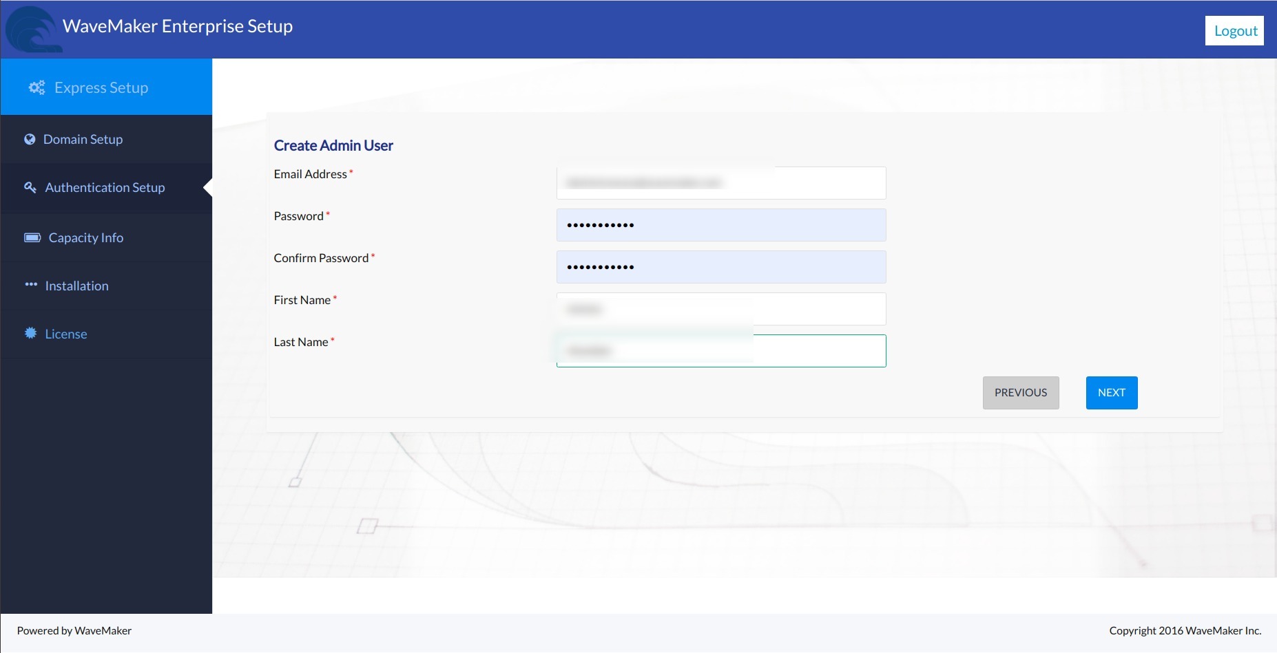Screen dimensions: 1277x653
Task: Click the Authentication Setup key icon
Action: coord(30,187)
